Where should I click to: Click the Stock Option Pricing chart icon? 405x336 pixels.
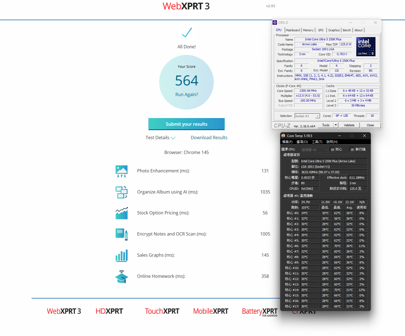click(x=121, y=213)
